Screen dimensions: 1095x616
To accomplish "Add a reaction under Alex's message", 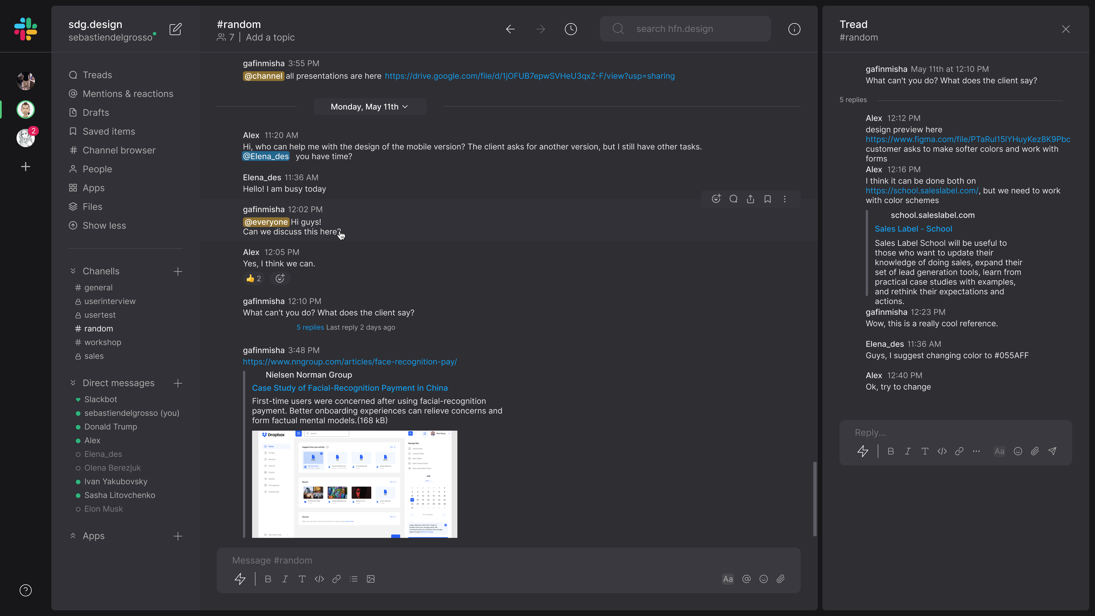I will pos(280,278).
